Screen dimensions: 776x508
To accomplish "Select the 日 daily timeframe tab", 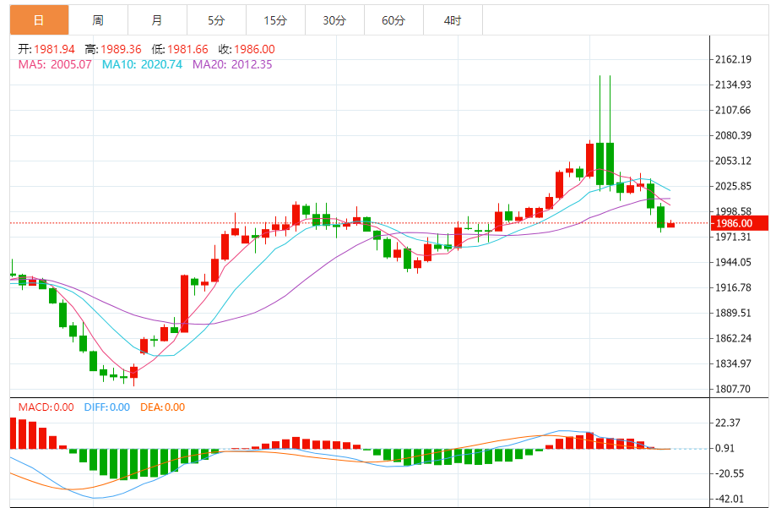I will tap(39, 20).
